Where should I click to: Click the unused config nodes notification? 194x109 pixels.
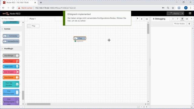pos(97,18)
